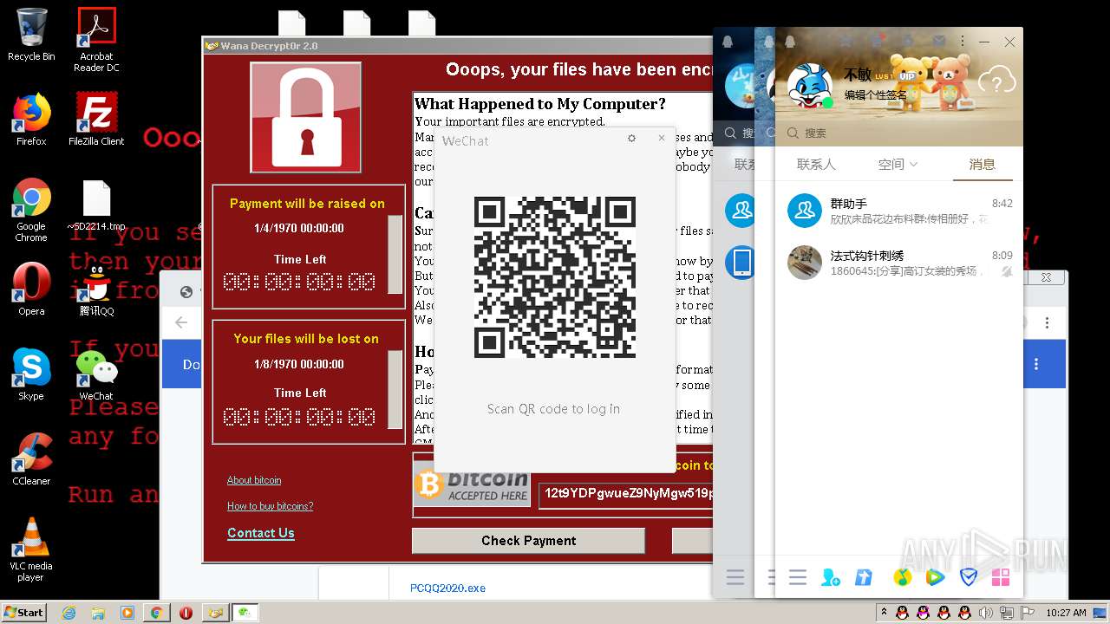Click the files lost progress bar
This screenshot has height=624, width=1110.
pos(395,390)
